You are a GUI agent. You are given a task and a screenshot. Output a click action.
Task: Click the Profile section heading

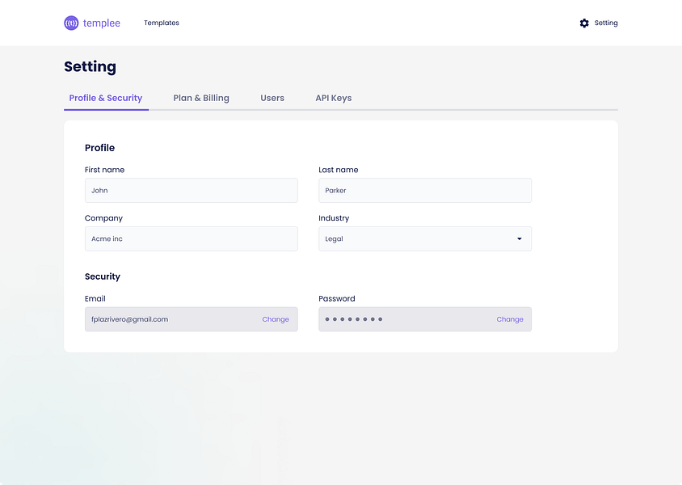[x=99, y=148]
